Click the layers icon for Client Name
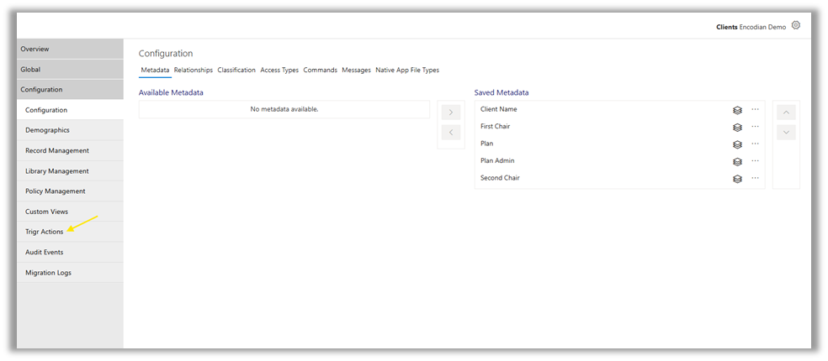 (737, 110)
